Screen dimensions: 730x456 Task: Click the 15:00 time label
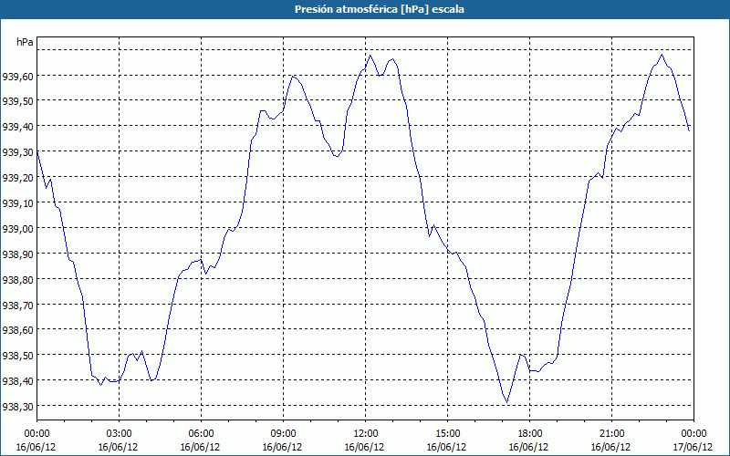coord(447,434)
